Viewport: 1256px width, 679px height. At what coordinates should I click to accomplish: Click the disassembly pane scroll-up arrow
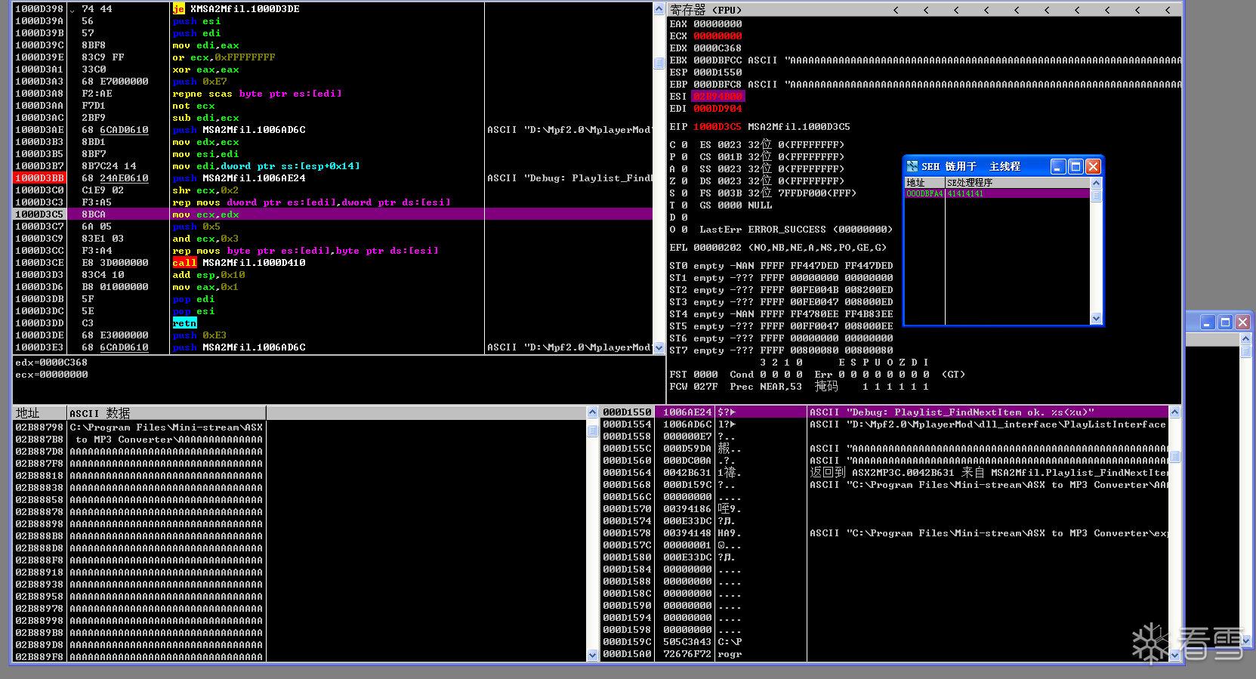click(659, 9)
